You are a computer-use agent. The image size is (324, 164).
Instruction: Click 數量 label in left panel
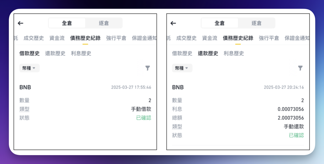pos(24,100)
